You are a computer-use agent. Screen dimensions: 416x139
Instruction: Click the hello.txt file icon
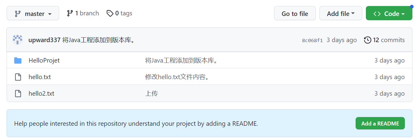click(x=18, y=77)
